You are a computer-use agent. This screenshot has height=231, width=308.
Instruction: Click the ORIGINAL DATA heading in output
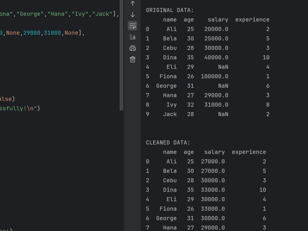click(x=170, y=10)
